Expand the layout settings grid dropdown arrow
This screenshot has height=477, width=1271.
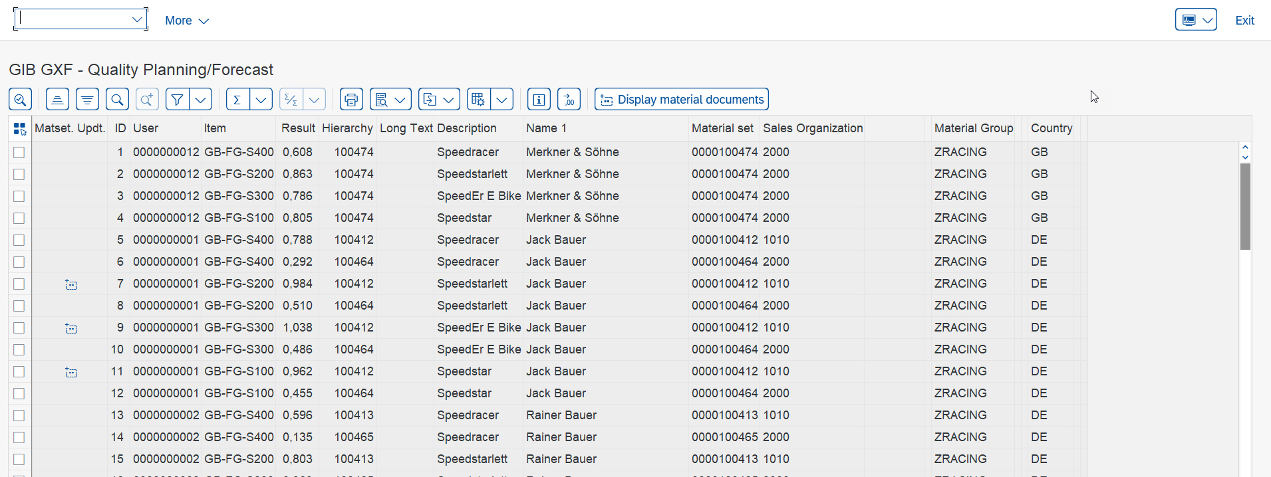tap(502, 100)
